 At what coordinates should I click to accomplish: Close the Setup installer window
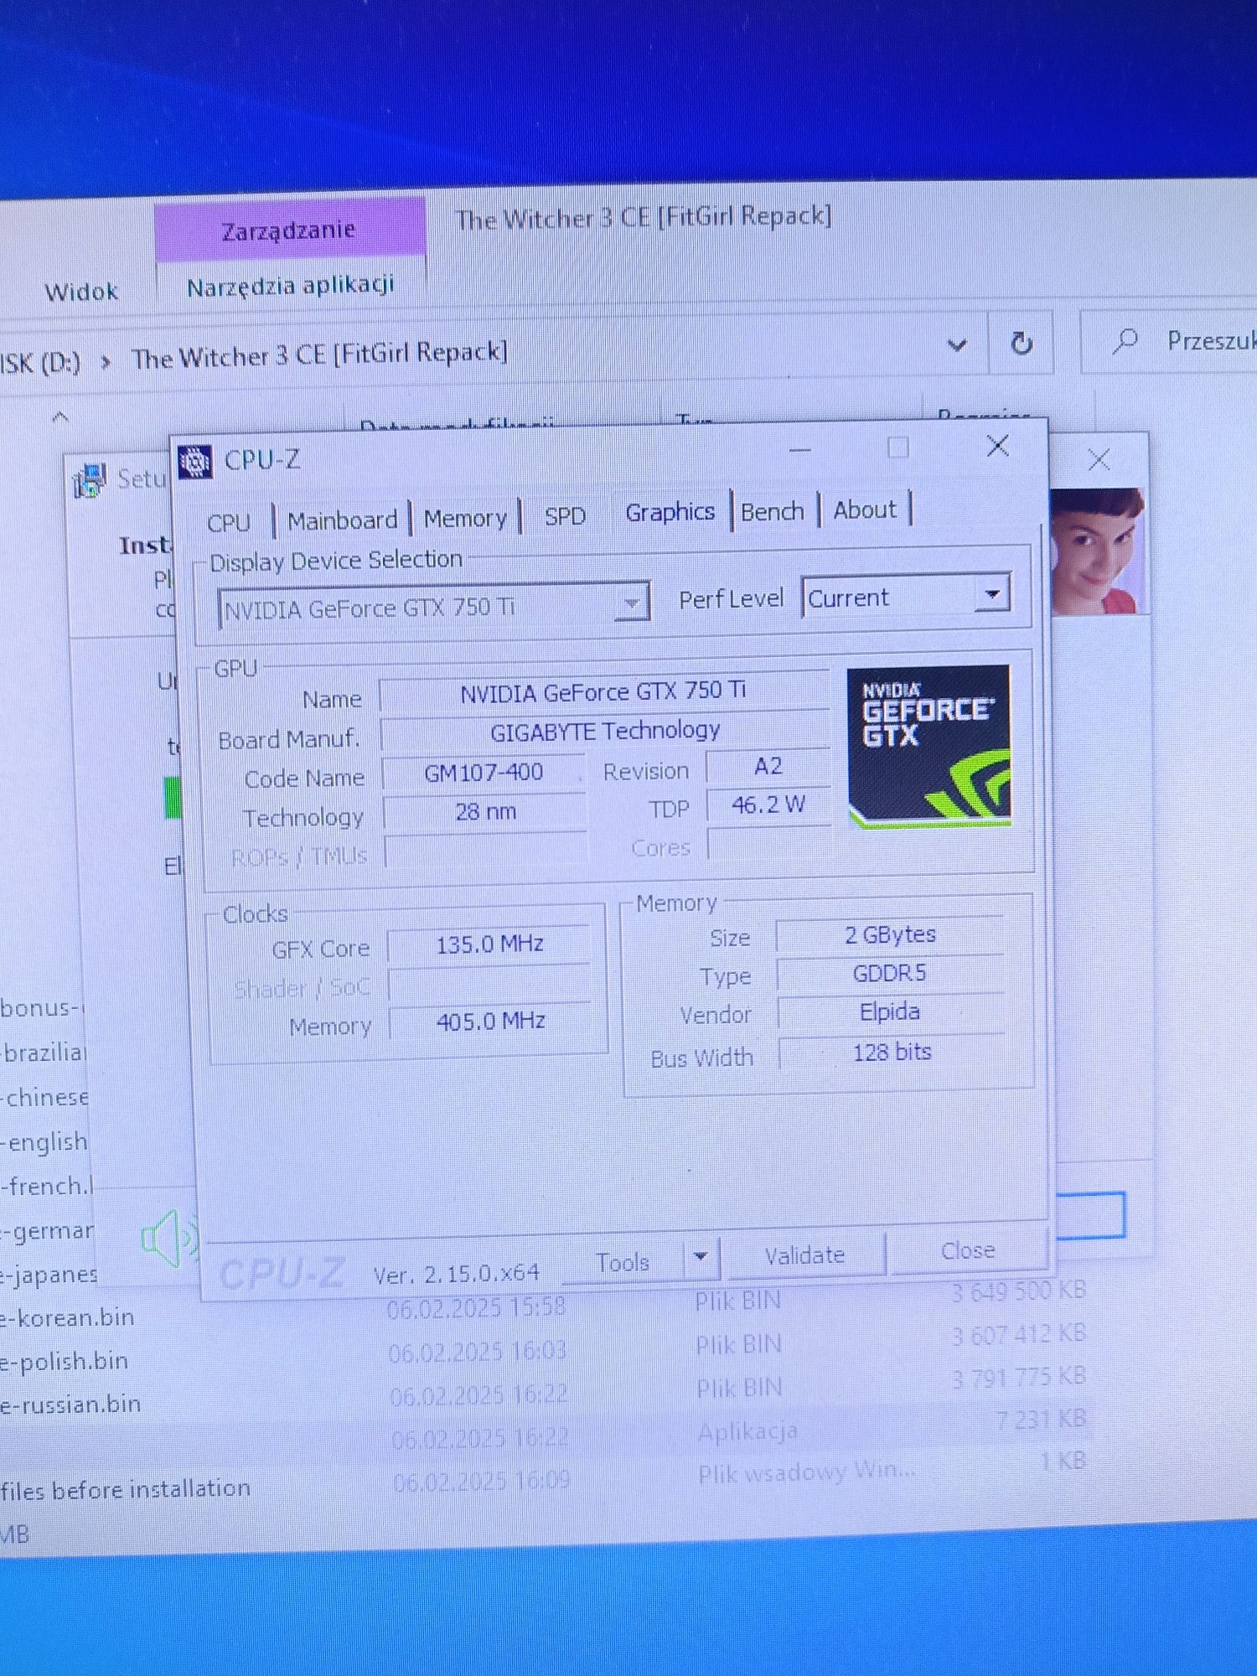[x=1099, y=459]
